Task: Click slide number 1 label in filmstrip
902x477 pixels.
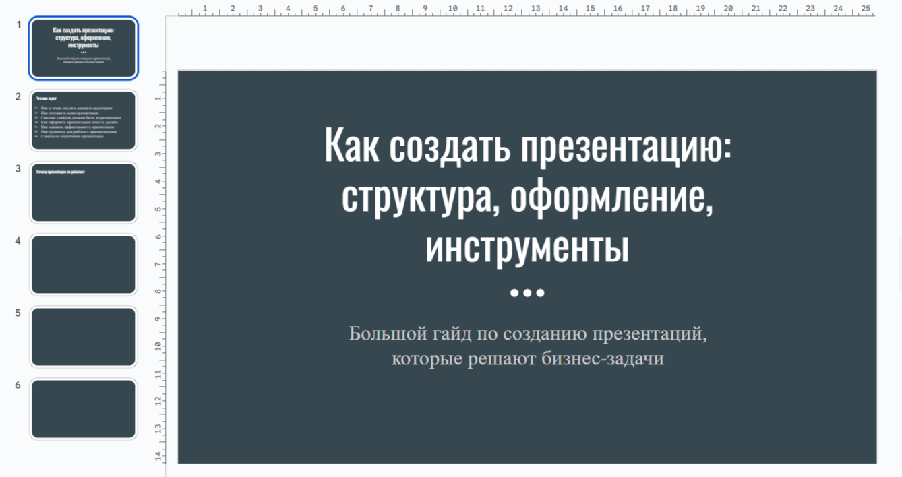Action: 19,24
